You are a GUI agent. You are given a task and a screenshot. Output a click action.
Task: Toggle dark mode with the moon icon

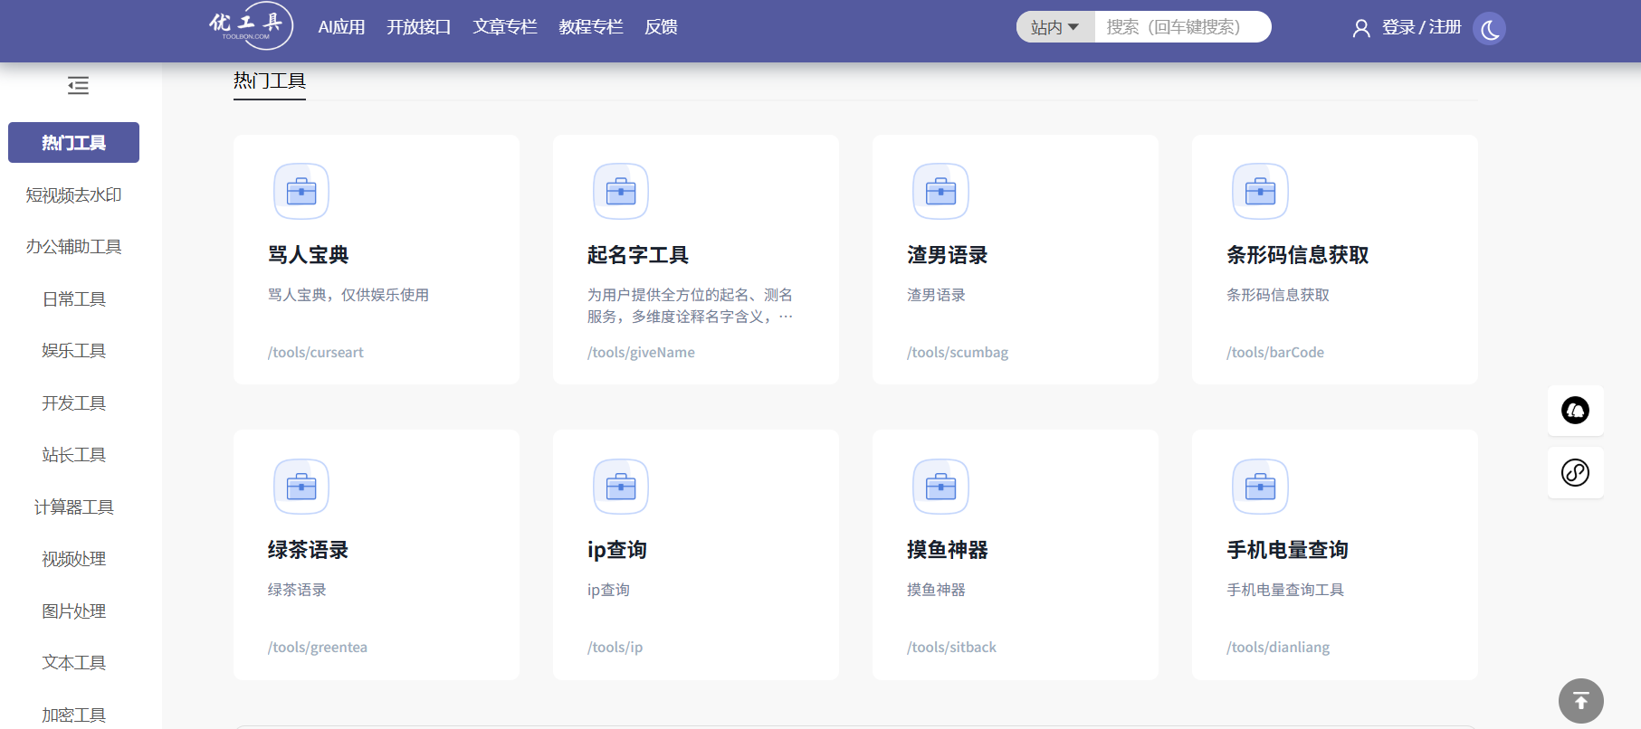[1489, 29]
